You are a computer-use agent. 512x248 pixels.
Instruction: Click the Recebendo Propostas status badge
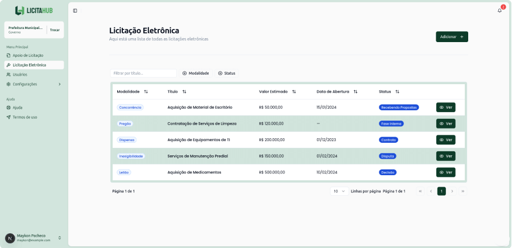coord(399,108)
